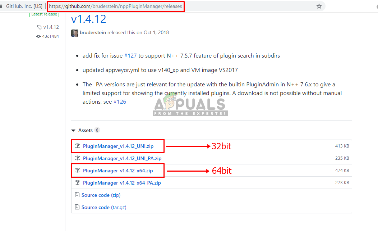Open issue #127 link
Screen dimensions: 378x231
[x=130, y=56]
